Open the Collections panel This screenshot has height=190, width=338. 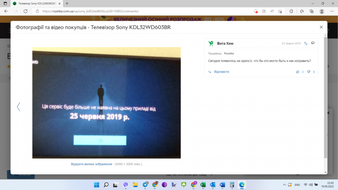[311, 11]
